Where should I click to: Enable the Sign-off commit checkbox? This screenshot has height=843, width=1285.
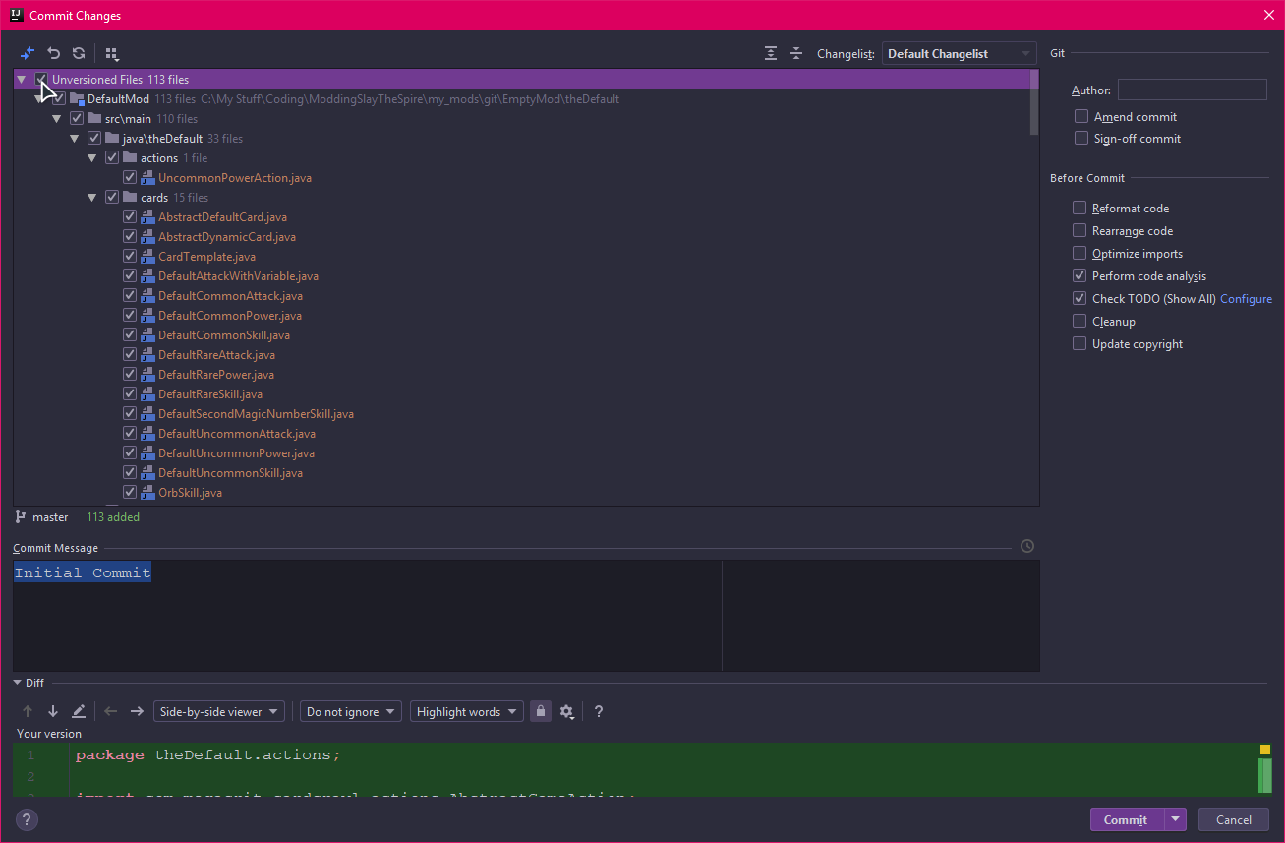click(x=1081, y=138)
